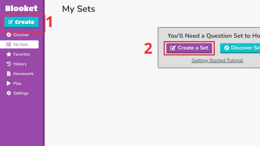Click the Homework document icon

point(9,74)
